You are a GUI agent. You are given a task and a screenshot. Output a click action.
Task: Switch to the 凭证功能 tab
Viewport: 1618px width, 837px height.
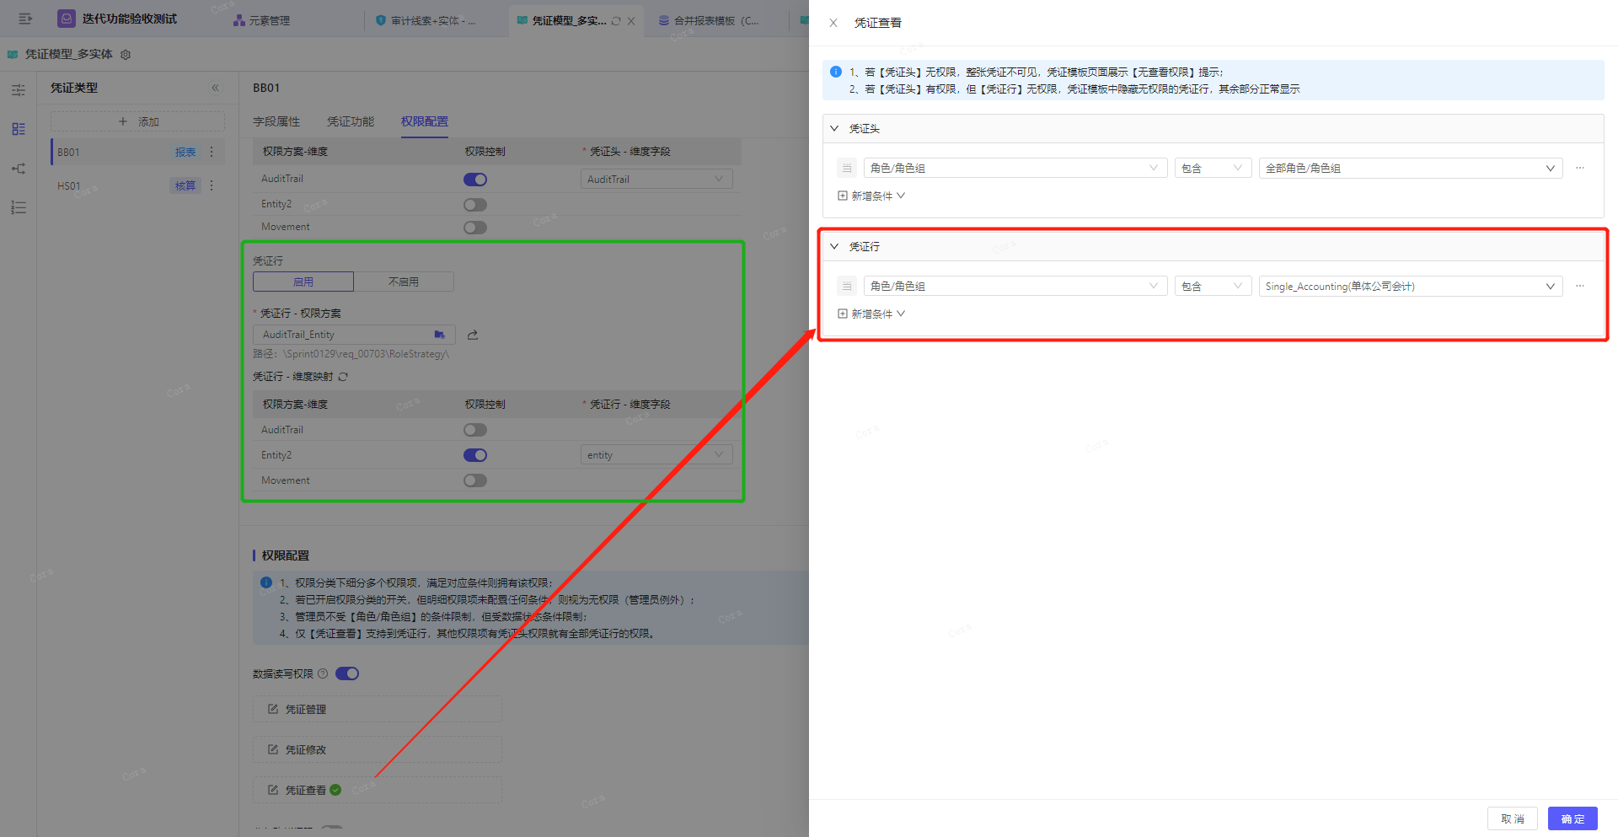click(351, 121)
